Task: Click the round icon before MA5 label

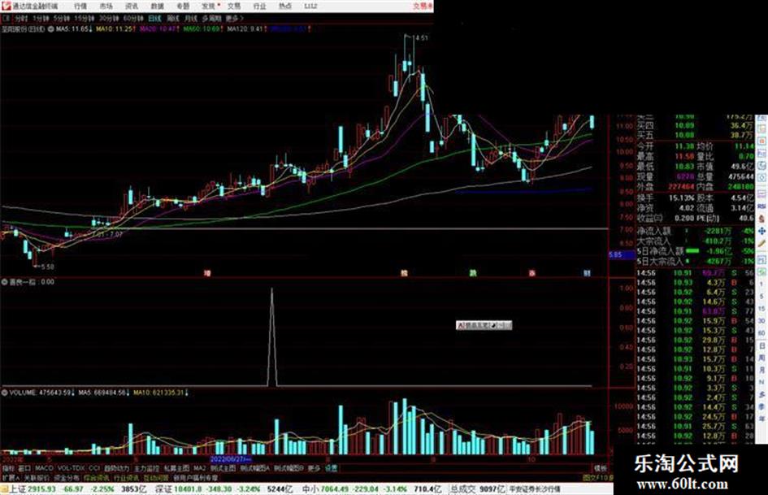Action: coord(50,29)
